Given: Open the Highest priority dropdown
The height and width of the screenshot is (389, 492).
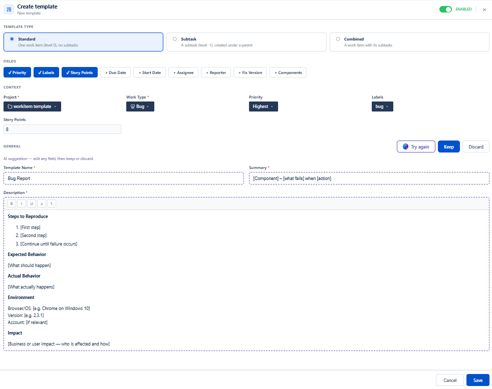Looking at the screenshot, I should point(263,106).
